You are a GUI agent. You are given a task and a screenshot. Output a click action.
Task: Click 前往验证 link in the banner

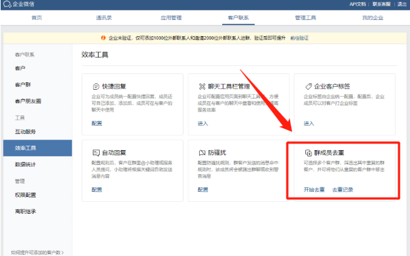[298, 38]
